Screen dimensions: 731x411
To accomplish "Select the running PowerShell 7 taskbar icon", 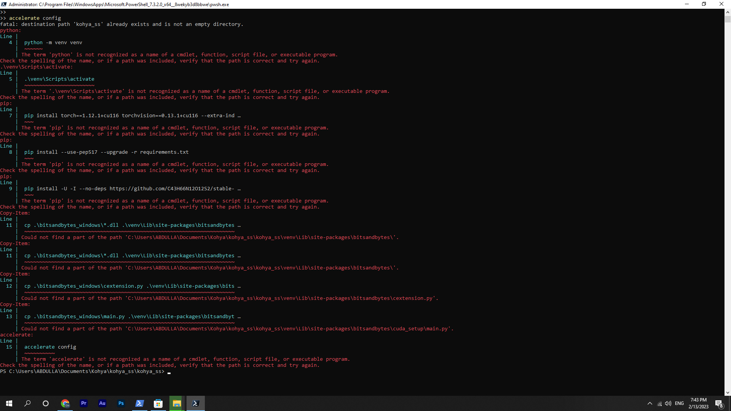I will click(195, 403).
